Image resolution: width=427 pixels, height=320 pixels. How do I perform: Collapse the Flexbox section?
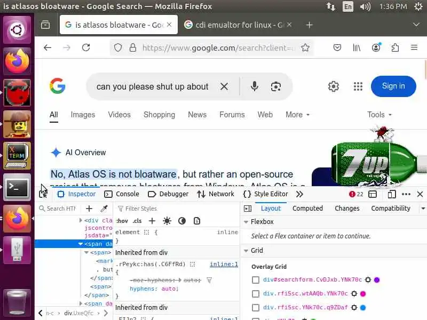point(246,222)
